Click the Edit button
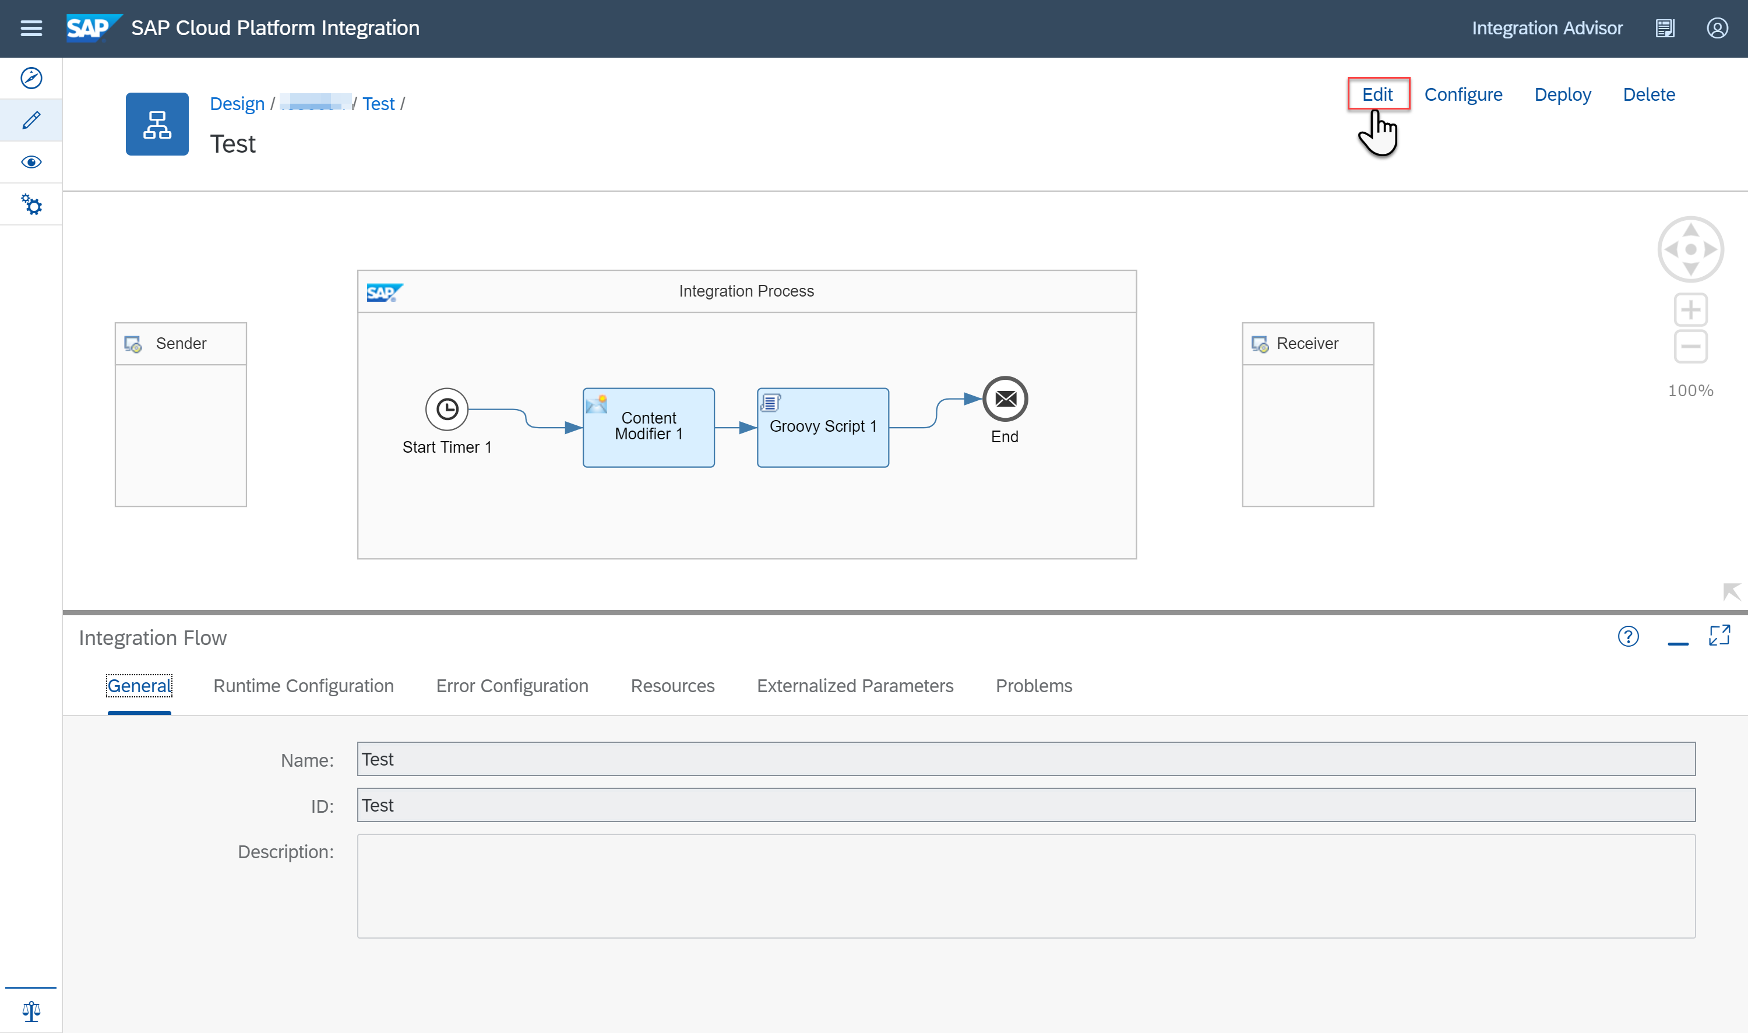The height and width of the screenshot is (1033, 1748). (1377, 94)
